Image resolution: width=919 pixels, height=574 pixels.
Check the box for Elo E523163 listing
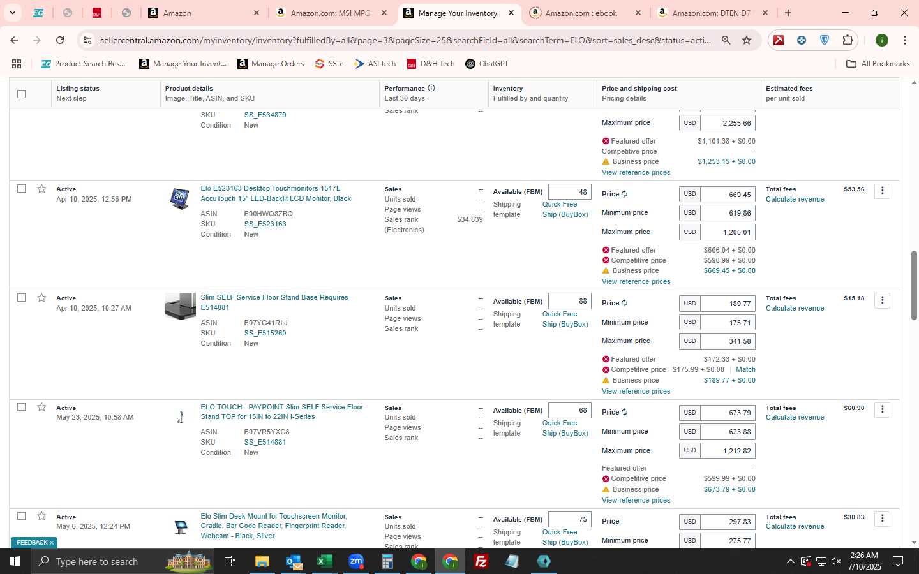[x=21, y=189]
